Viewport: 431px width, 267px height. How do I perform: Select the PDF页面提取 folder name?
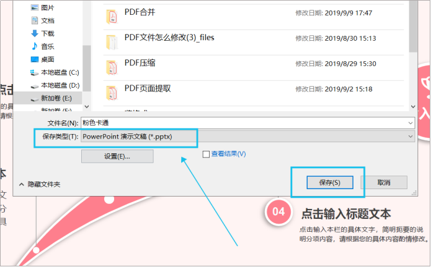tap(148, 88)
